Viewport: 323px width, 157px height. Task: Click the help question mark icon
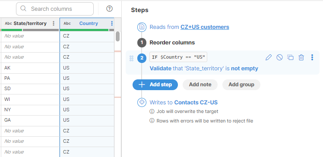(109, 9)
